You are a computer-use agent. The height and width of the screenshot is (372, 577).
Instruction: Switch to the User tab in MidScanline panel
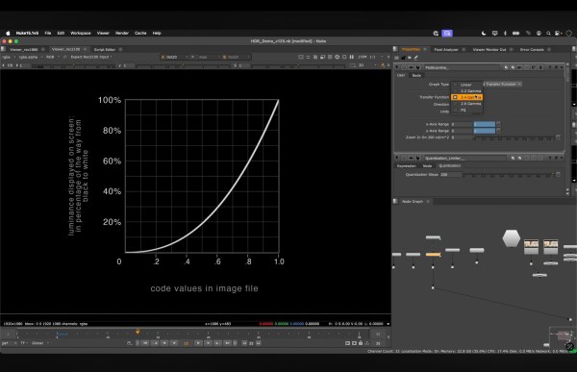(401, 75)
